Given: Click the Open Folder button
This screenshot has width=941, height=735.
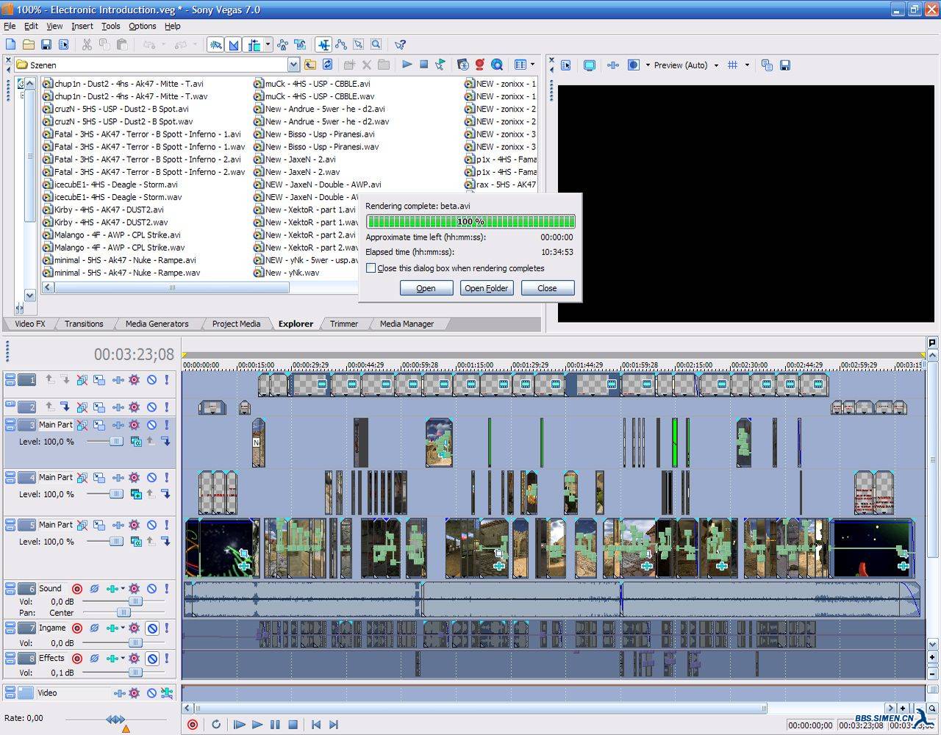Looking at the screenshot, I should [486, 288].
